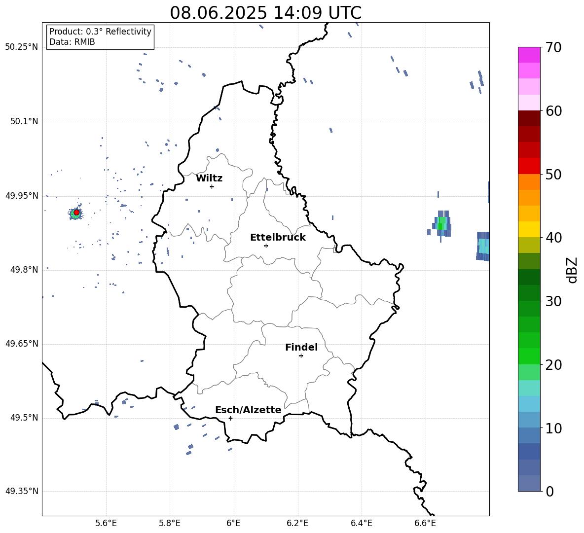Click the 5.6°E longitude label
584x533 pixels.
tap(106, 524)
